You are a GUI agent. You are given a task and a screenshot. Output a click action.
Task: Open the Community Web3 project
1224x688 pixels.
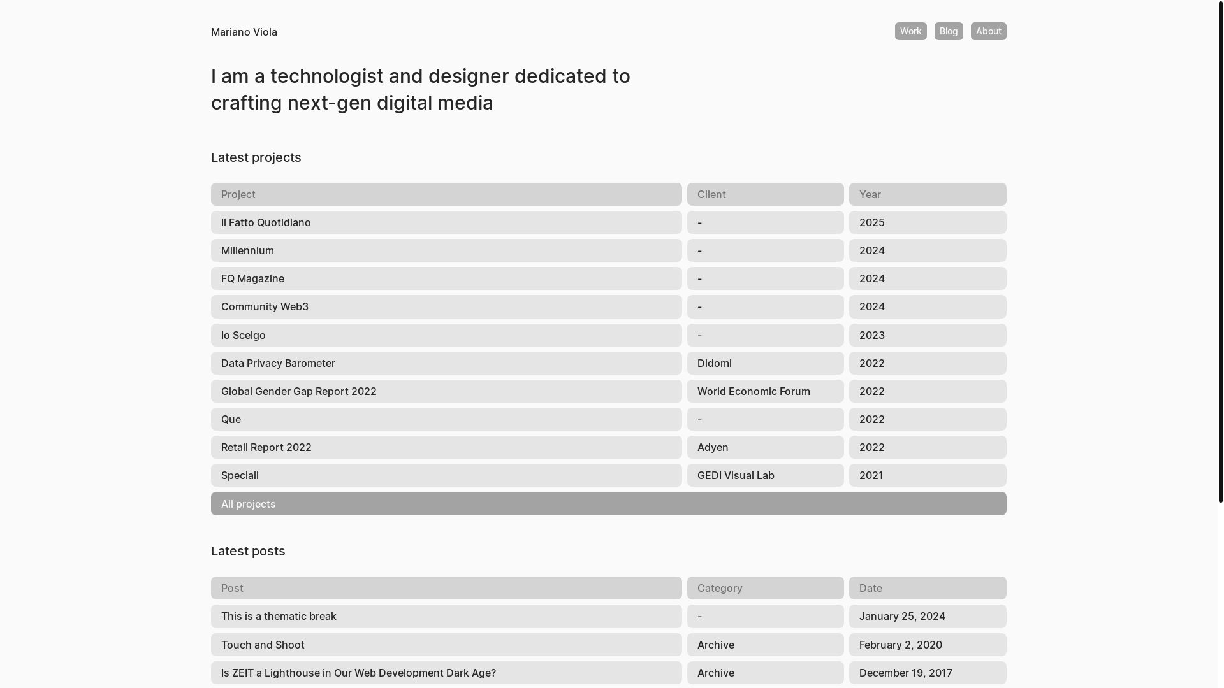446,306
